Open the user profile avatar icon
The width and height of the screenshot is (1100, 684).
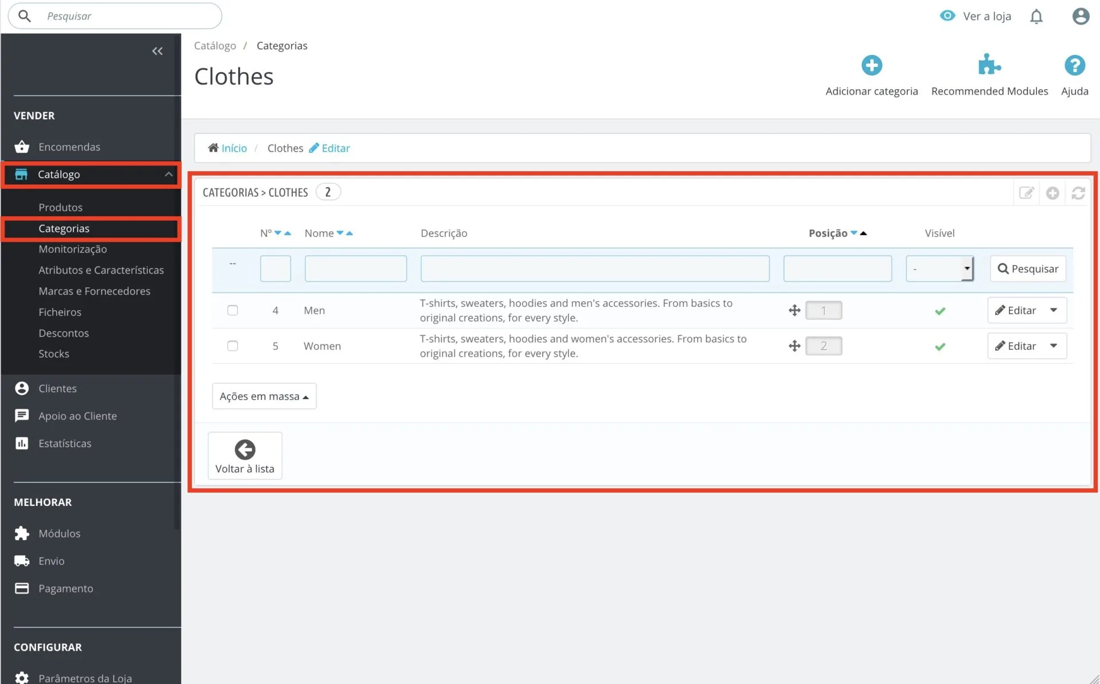1081,16
